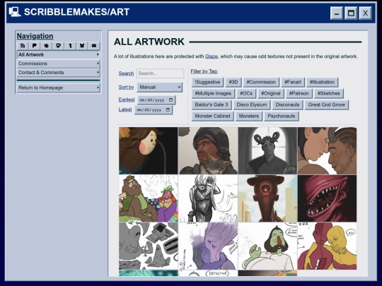Click the Sort by label link
382x286 pixels.
(x=126, y=88)
